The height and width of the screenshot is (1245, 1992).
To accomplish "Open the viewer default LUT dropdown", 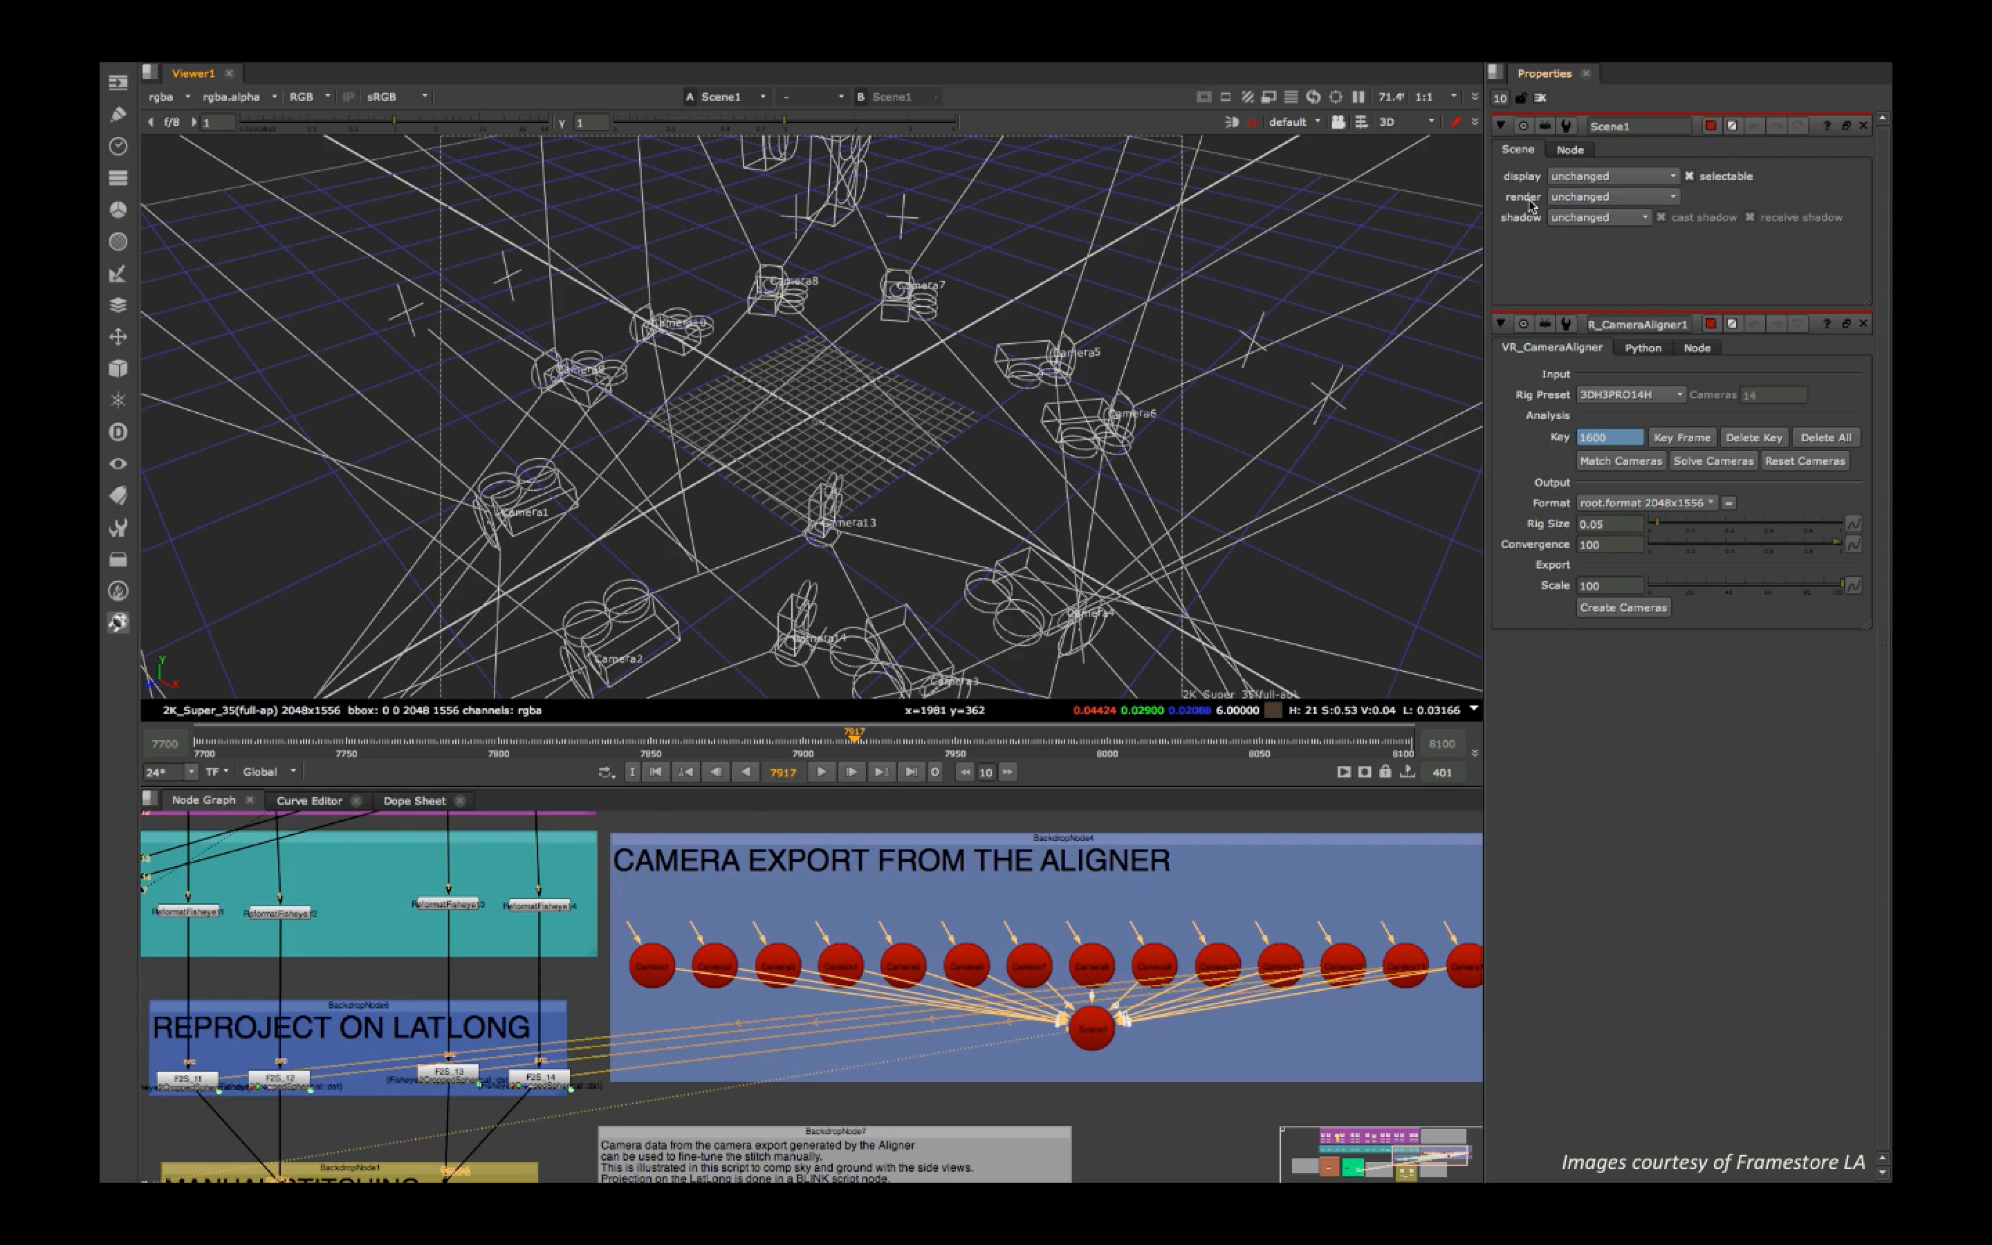I will tap(1292, 121).
